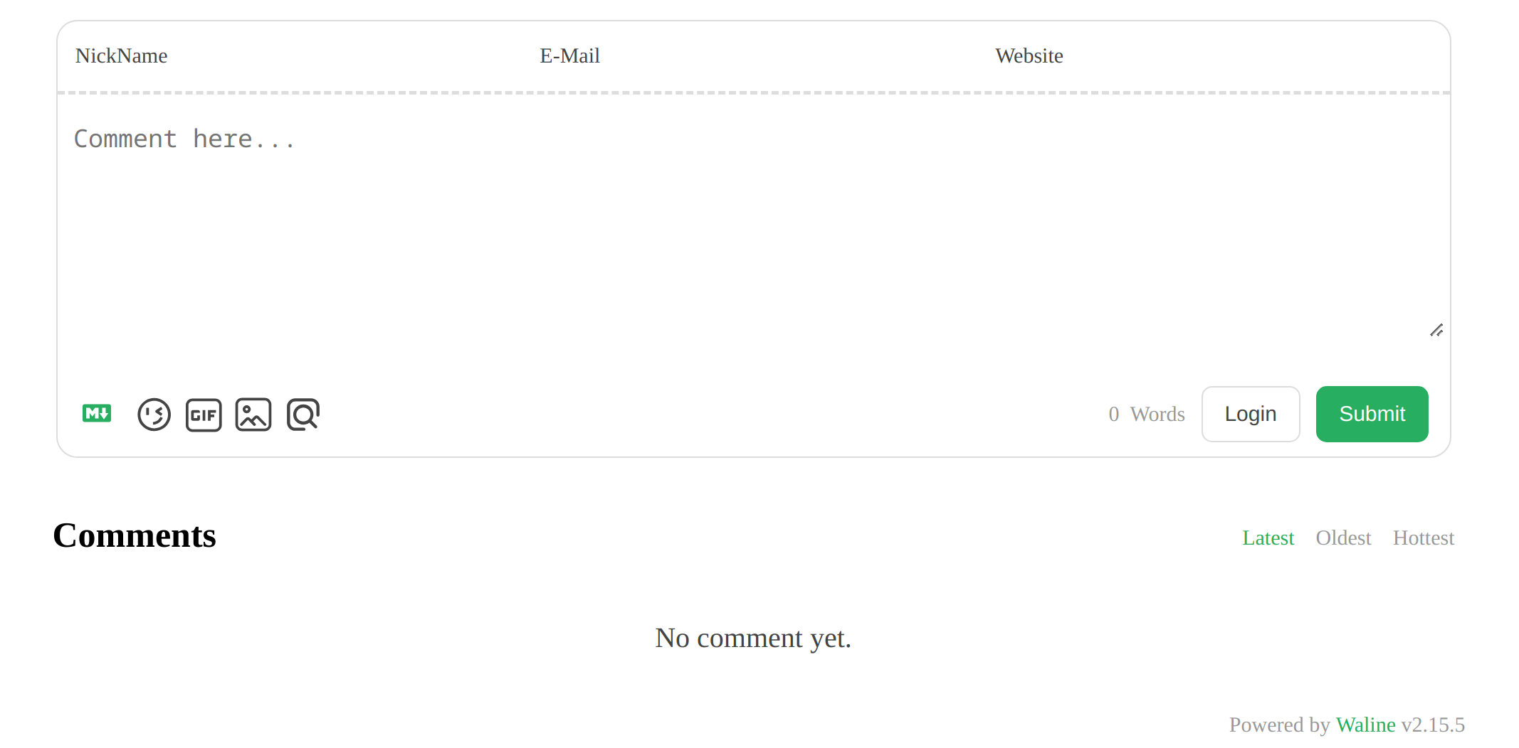Image resolution: width=1519 pixels, height=748 pixels.
Task: Submit the comment
Action: [1372, 414]
